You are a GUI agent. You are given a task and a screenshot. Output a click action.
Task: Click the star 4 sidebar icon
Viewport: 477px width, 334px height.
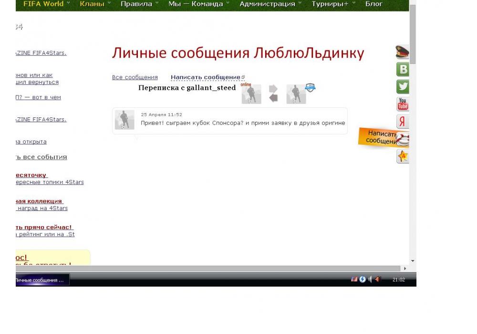pos(403,157)
